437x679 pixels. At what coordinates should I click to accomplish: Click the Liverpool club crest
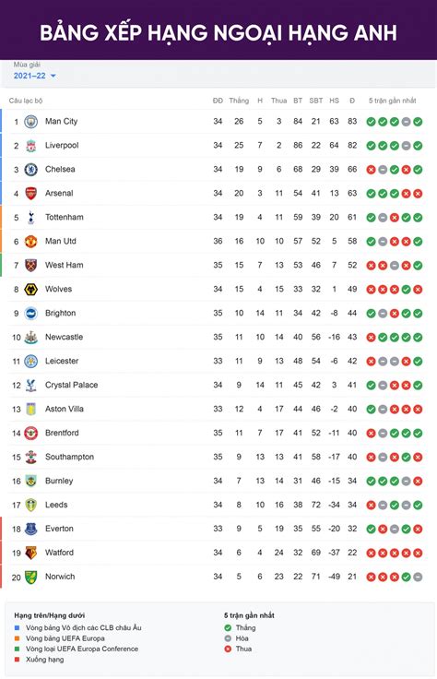point(30,146)
